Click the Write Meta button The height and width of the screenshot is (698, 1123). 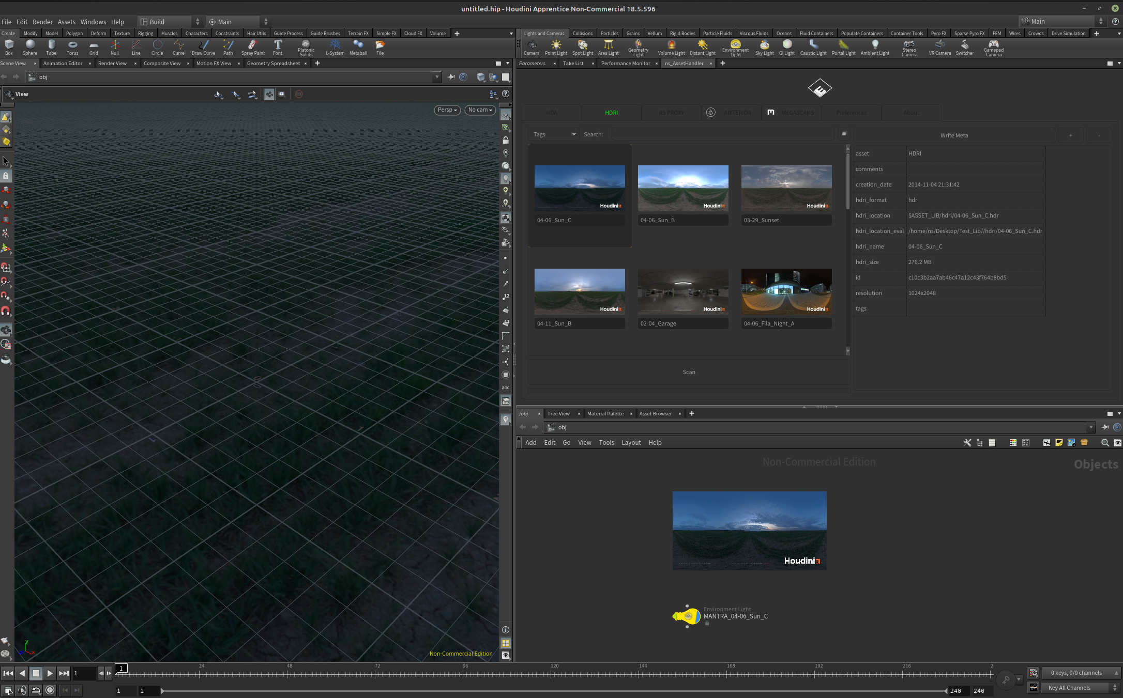(x=953, y=135)
